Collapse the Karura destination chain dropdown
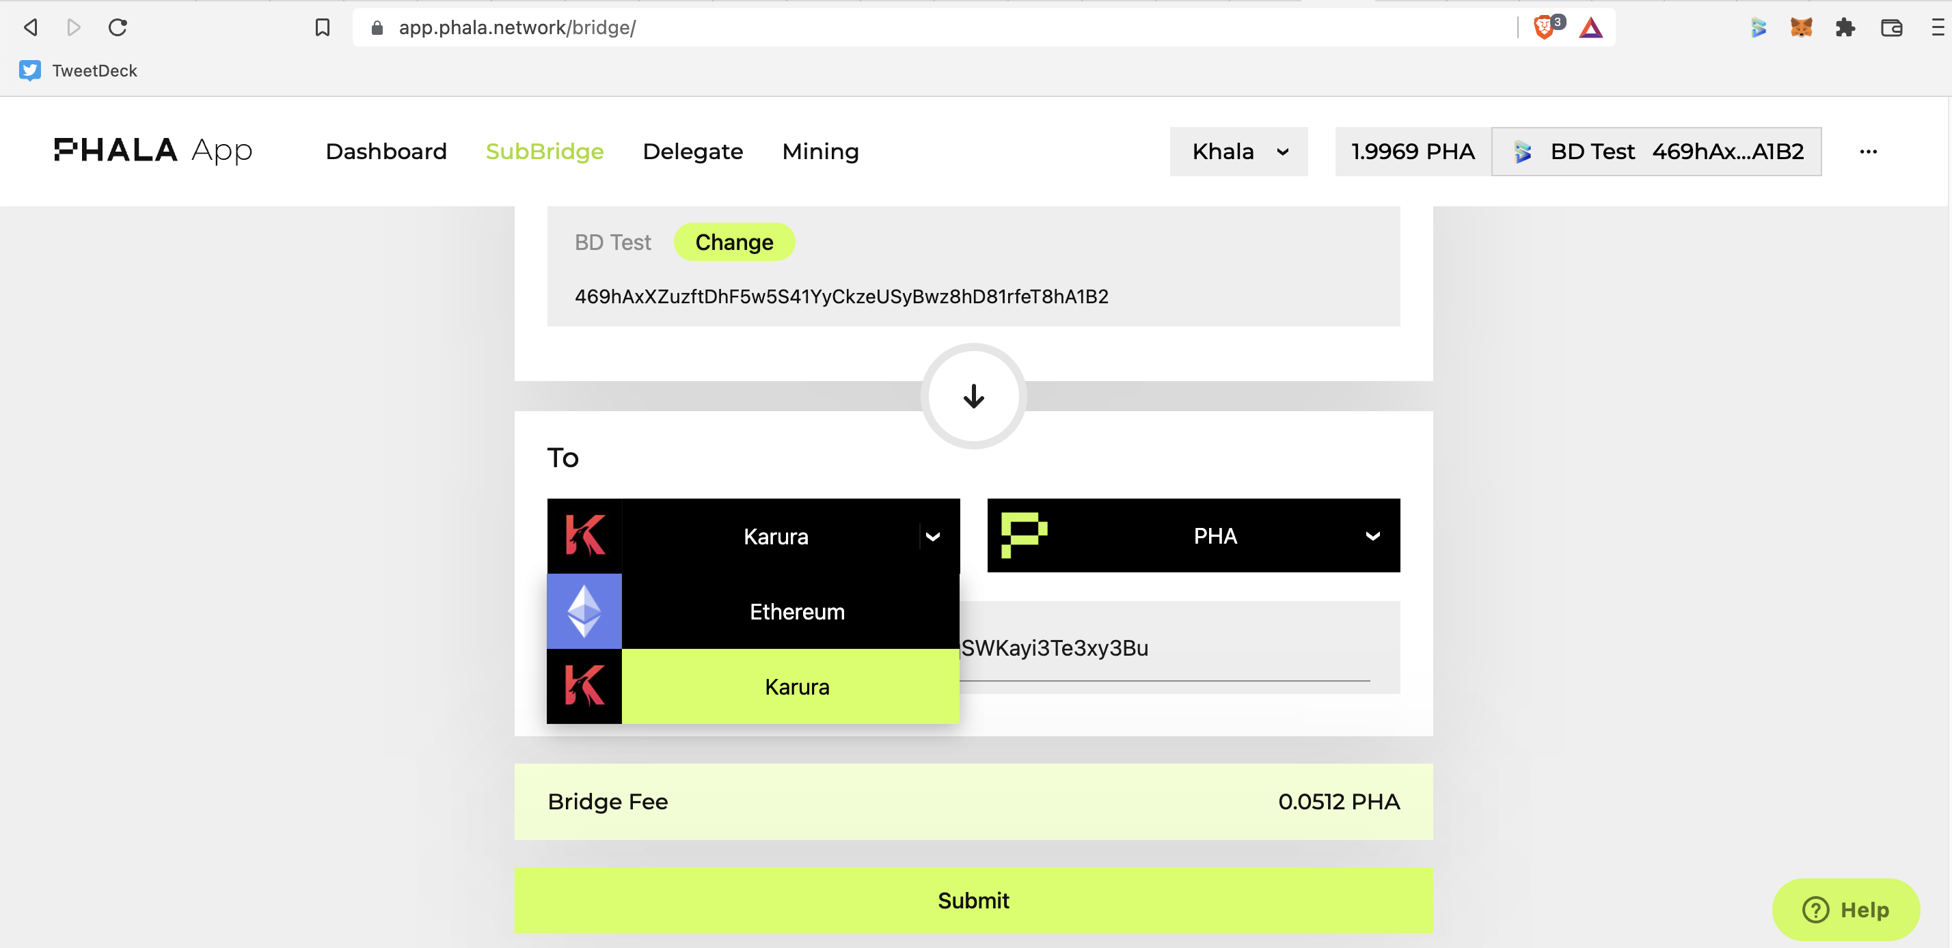Screen dimensions: 1952x948 point(753,535)
